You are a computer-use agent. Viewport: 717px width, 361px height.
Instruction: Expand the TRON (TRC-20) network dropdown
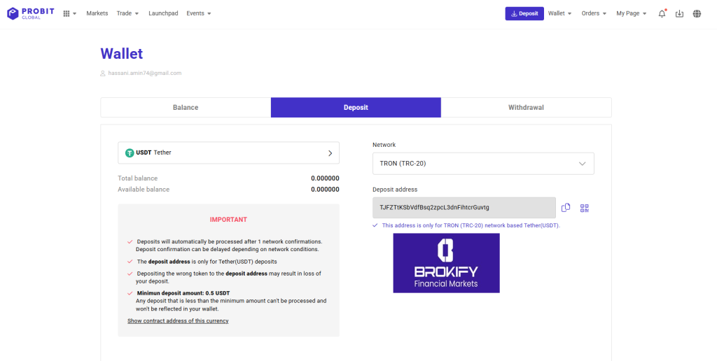pos(483,164)
